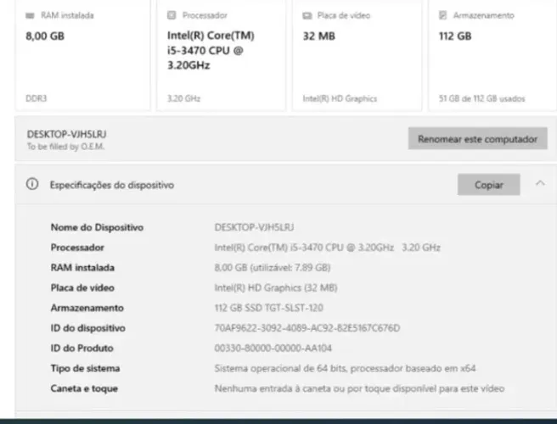
Task: Collapse the Especificações do dispositivo section chevron
Action: (x=540, y=183)
